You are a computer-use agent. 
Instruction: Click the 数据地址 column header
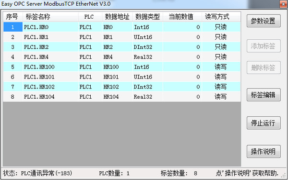point(117,17)
